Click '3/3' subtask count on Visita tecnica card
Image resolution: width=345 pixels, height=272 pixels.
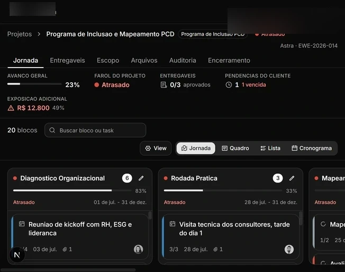(x=174, y=249)
